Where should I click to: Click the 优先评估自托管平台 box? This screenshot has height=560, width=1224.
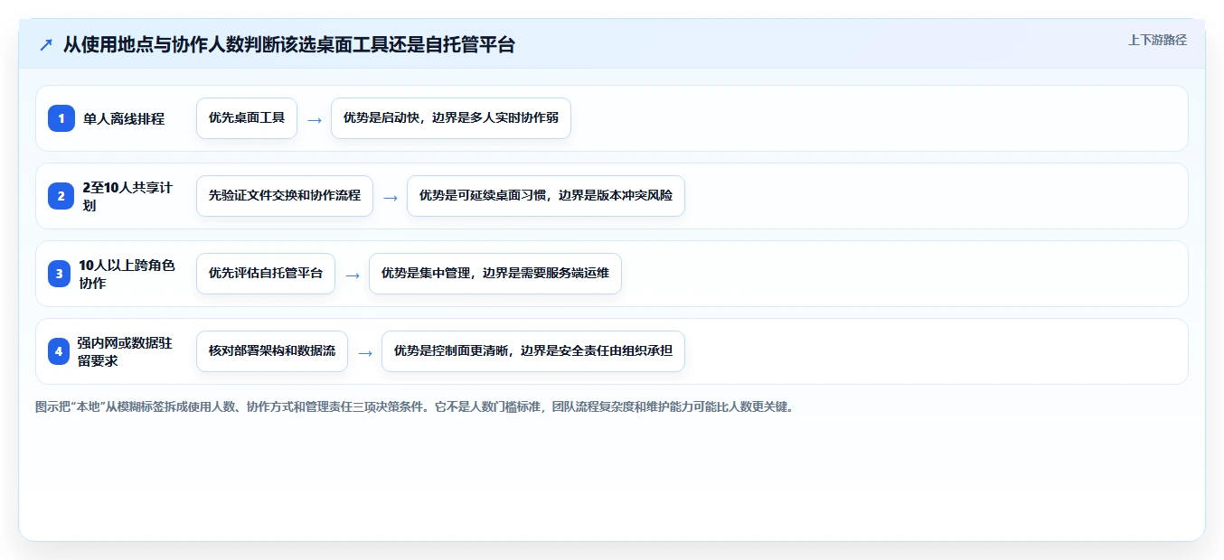click(x=266, y=274)
